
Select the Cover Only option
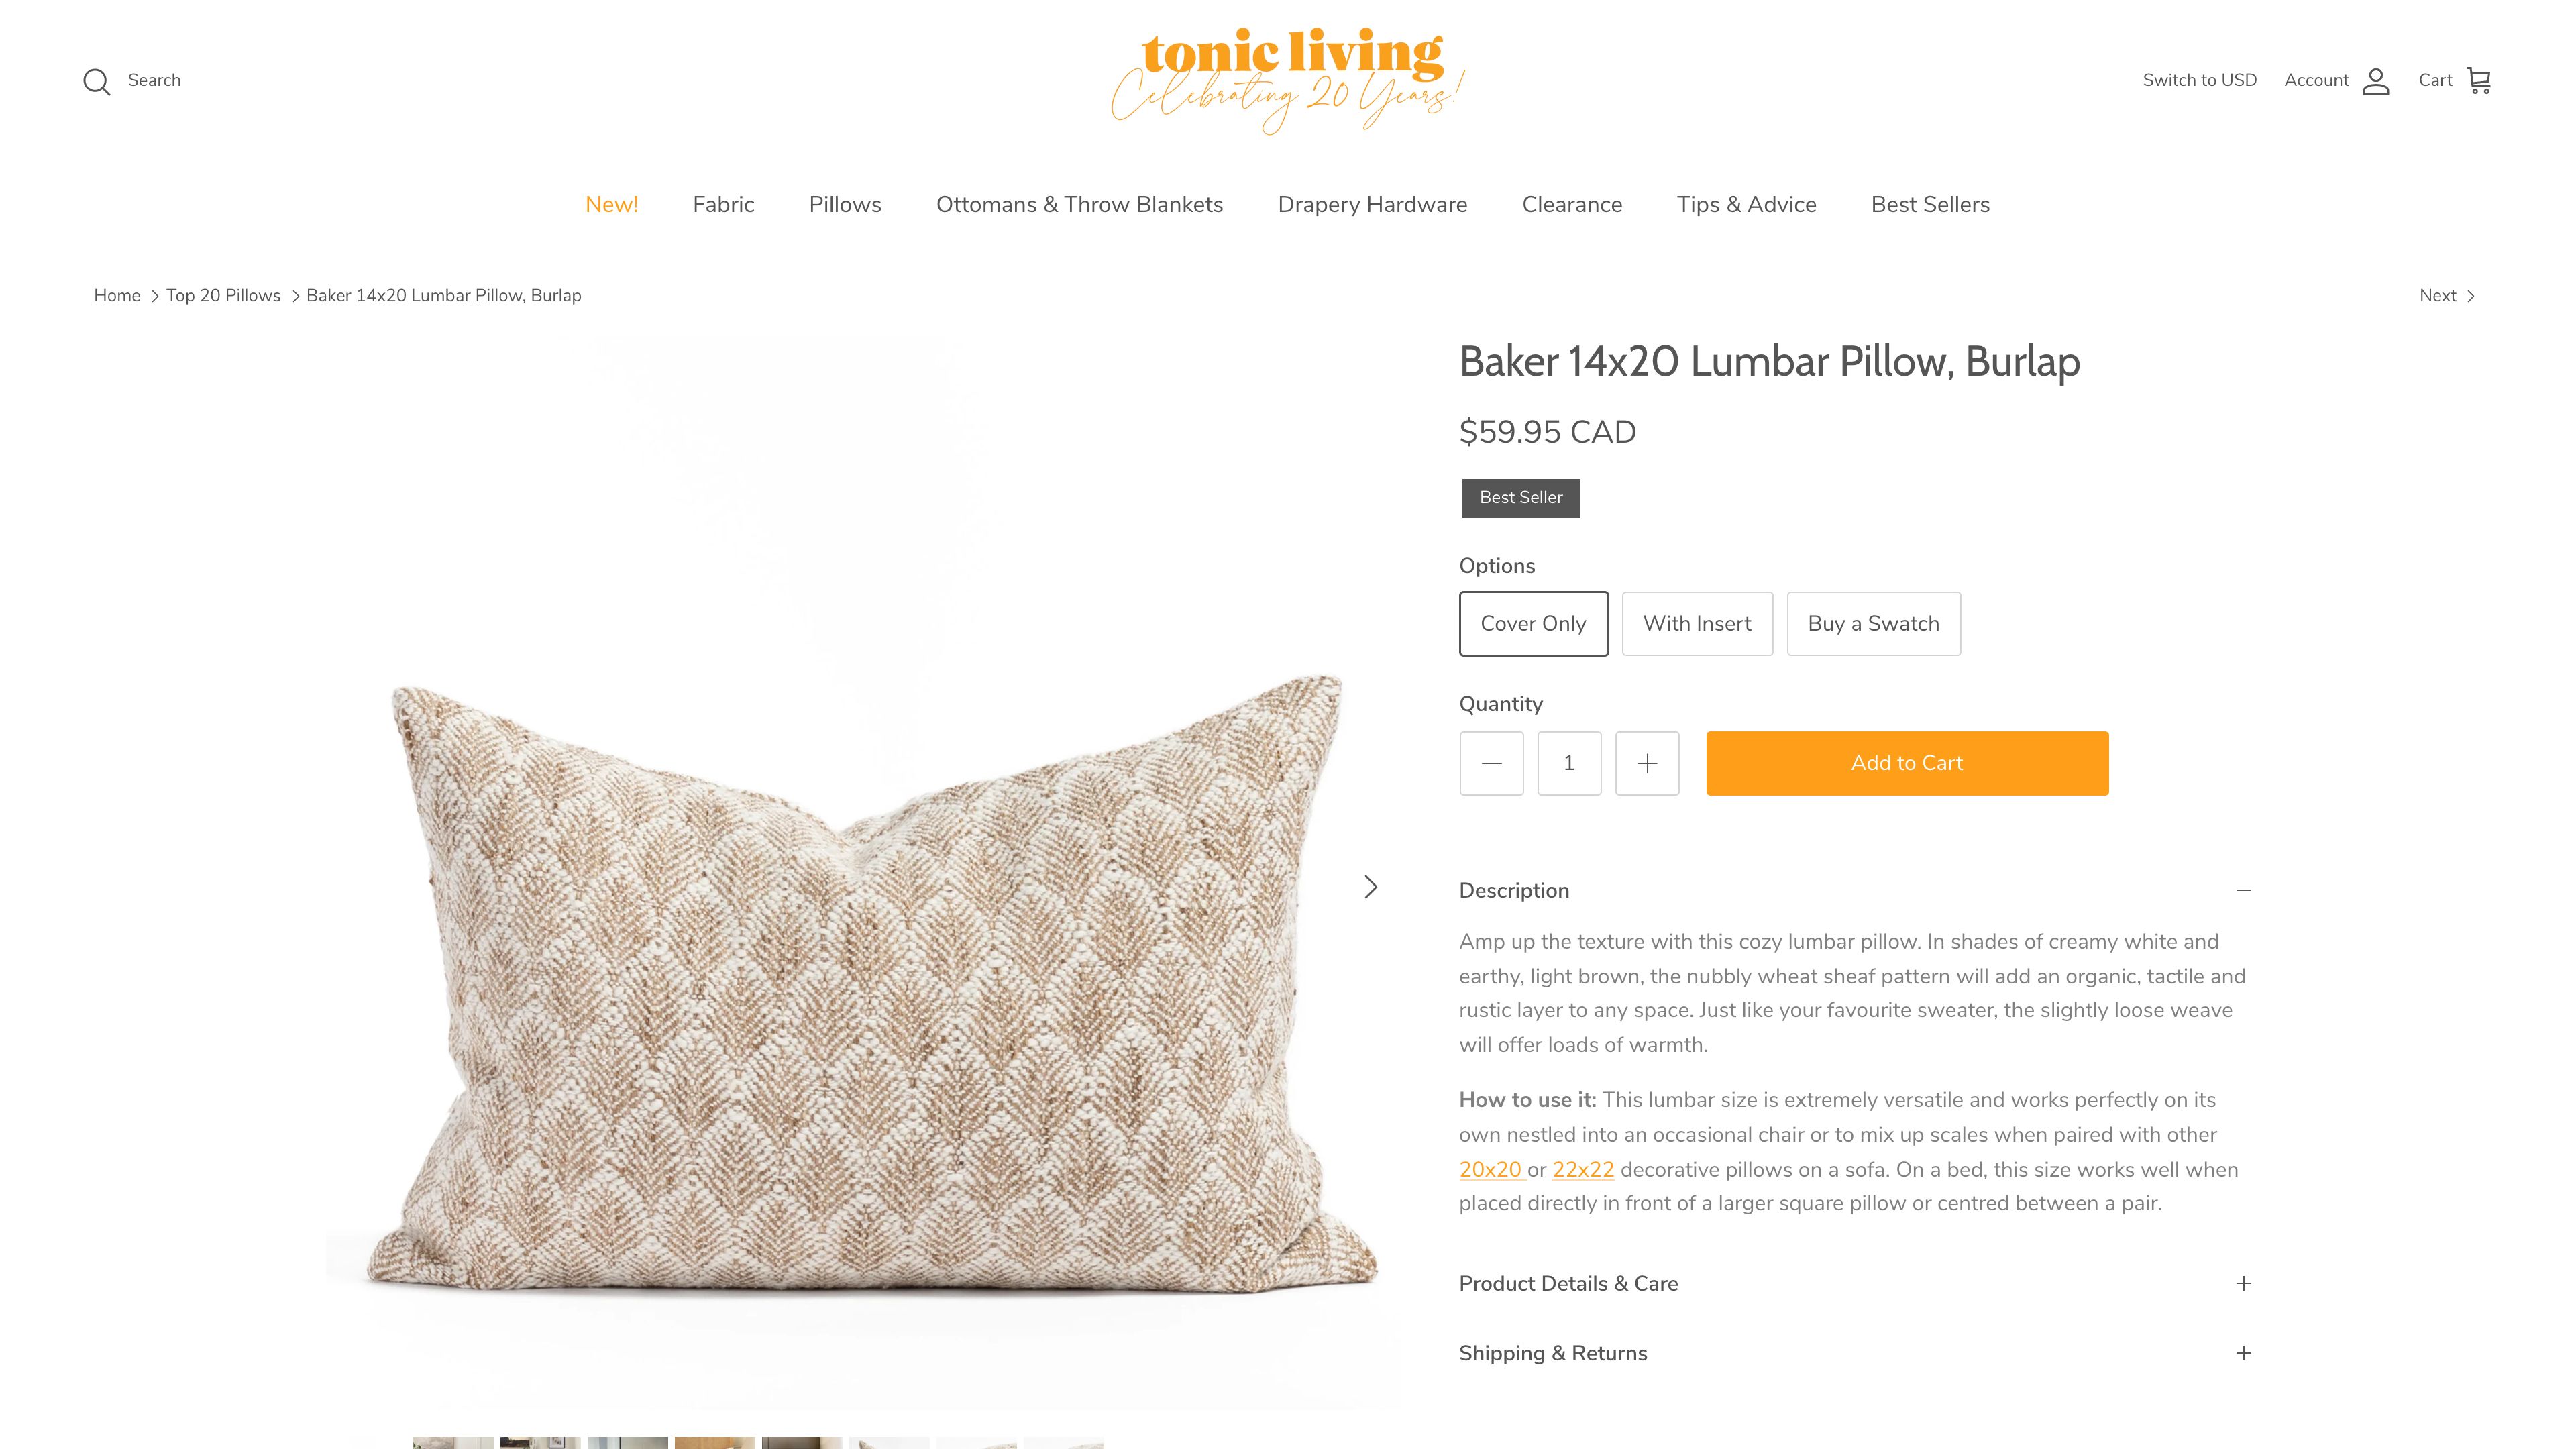(x=1534, y=624)
